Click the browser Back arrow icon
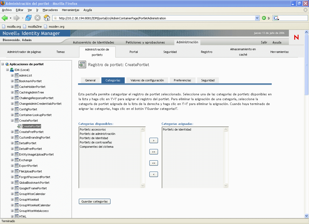Image resolution: width=309 pixels, height=224 pixels. (x=5, y=18)
